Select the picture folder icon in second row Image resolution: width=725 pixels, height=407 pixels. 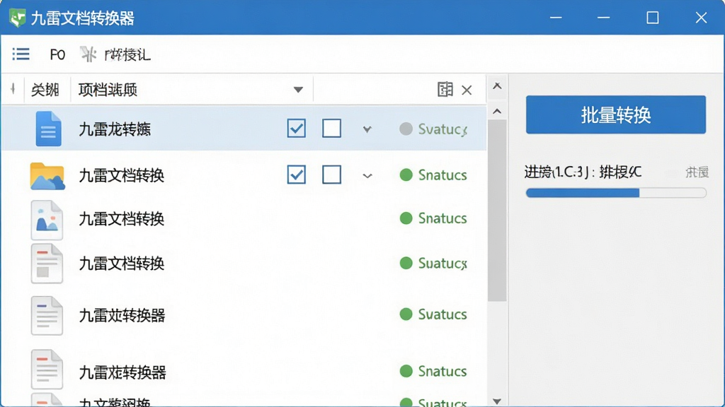47,176
